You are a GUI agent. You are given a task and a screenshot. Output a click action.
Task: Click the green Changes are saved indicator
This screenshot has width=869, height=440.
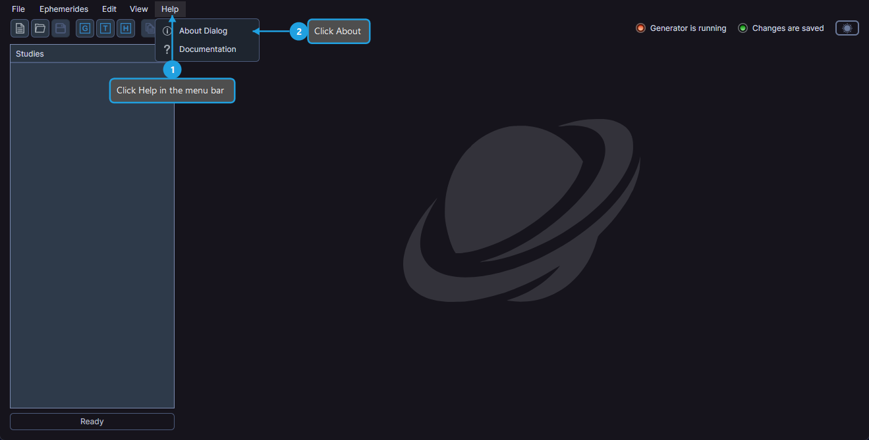click(743, 28)
